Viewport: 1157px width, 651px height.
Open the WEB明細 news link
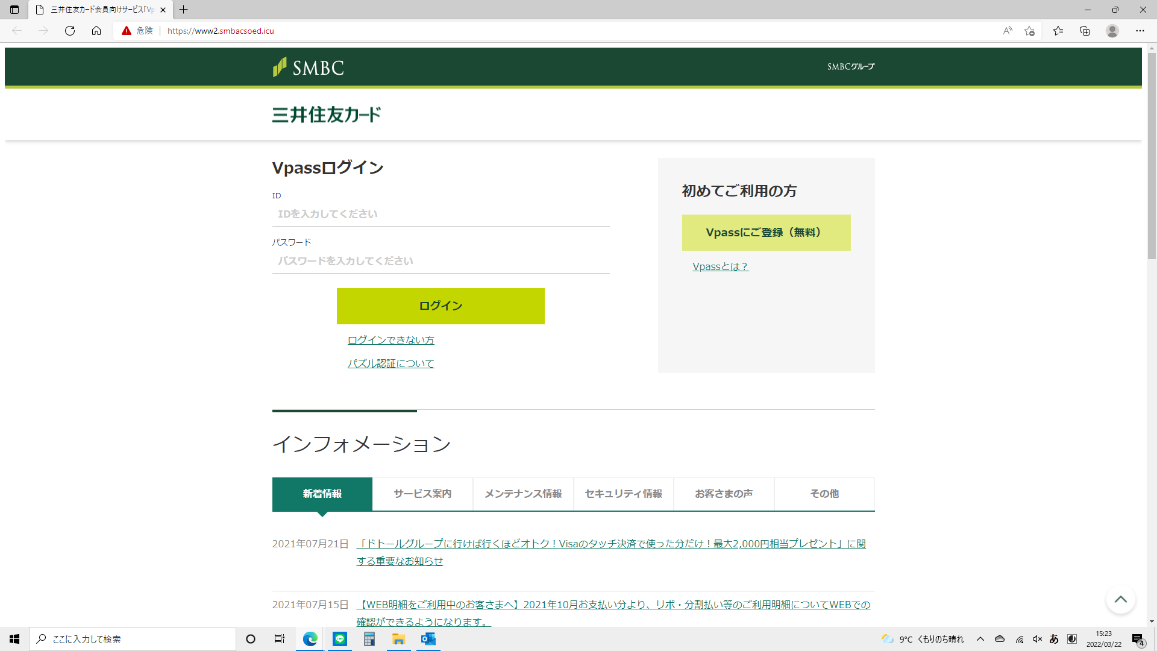click(x=613, y=613)
